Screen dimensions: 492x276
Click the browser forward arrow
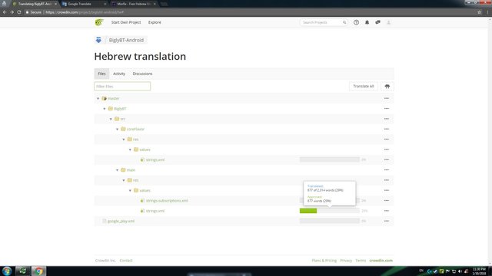point(12,12)
